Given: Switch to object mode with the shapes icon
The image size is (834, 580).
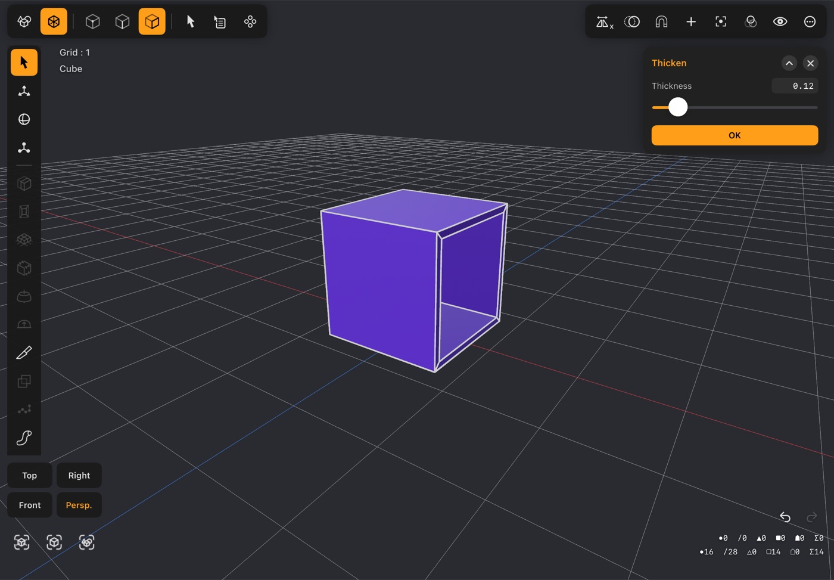Looking at the screenshot, I should [x=24, y=21].
